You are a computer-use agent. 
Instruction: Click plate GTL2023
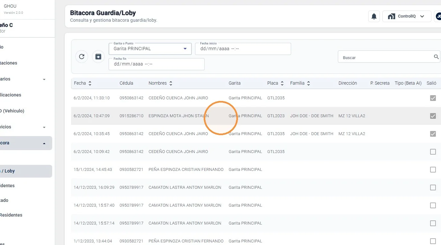click(276, 116)
